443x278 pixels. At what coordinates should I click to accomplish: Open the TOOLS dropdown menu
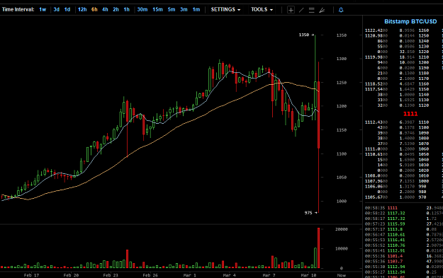pyautogui.click(x=262, y=10)
